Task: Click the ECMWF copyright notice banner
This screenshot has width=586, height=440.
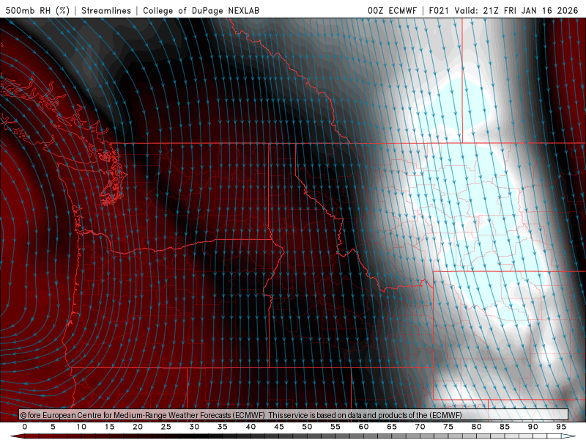Action: point(294,415)
